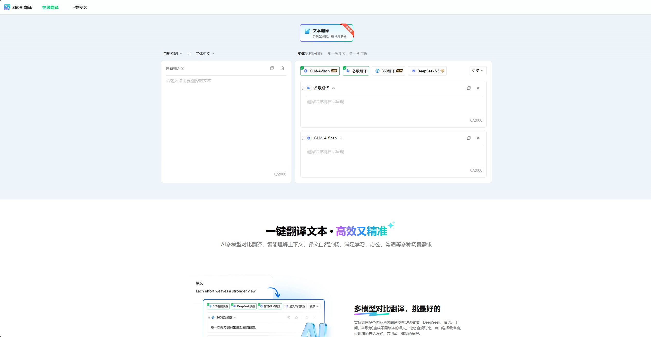651x337 pixels.
Task: Open the 在线翻译 tab
Action: click(x=50, y=7)
